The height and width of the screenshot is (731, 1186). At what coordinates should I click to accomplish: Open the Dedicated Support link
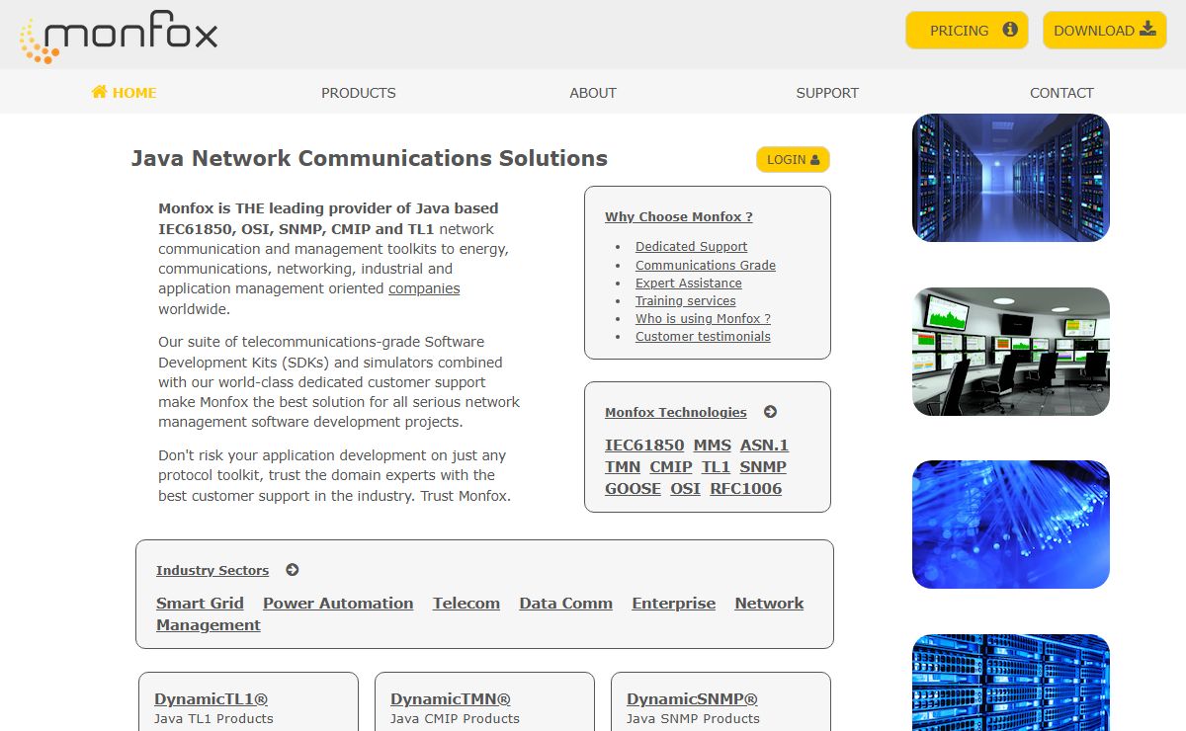691,246
